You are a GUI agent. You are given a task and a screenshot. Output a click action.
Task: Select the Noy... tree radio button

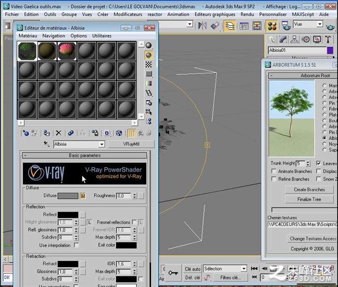tap(324, 143)
